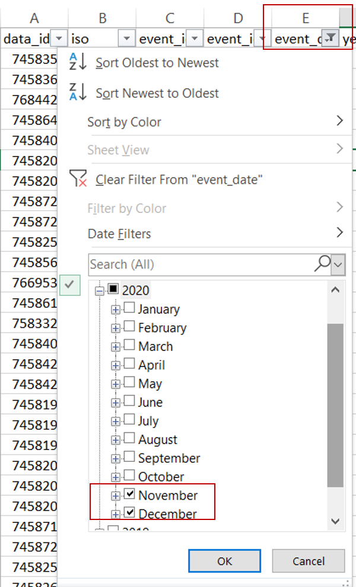Click the Sort Newest to Oldest icon
The height and width of the screenshot is (587, 356).
(x=78, y=92)
